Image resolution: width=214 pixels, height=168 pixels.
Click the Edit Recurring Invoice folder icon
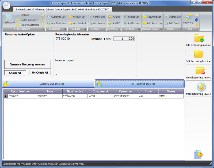pos(199,54)
